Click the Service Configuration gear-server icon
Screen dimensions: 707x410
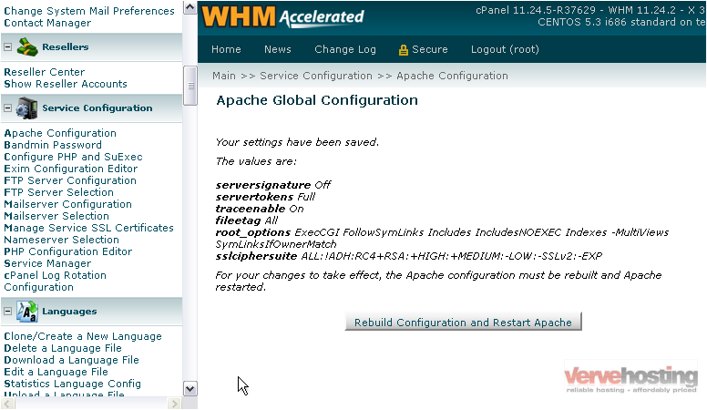coord(26,108)
